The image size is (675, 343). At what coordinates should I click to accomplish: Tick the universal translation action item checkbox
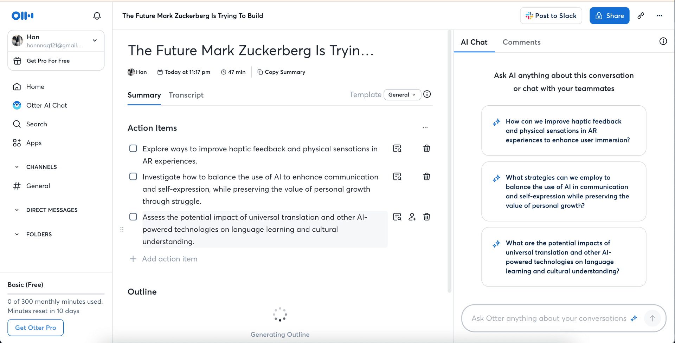[133, 217]
